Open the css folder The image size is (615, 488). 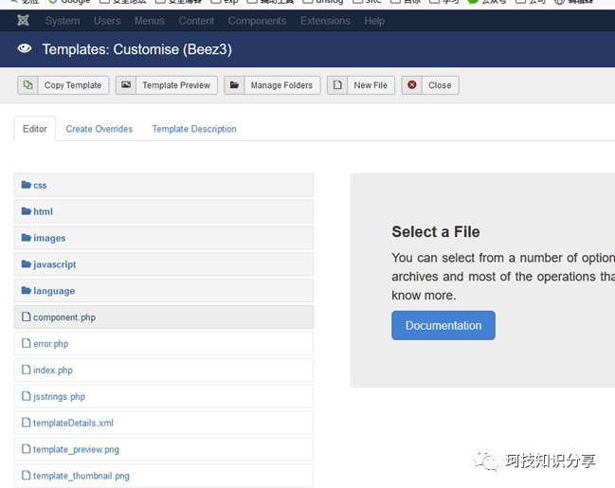click(40, 185)
